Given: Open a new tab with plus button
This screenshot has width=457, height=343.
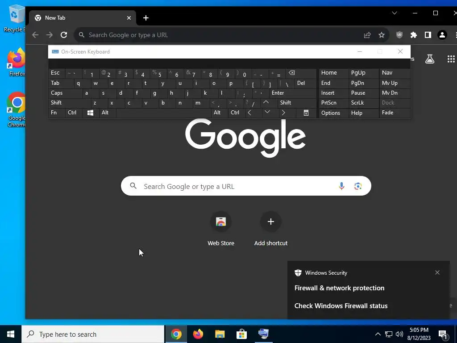Looking at the screenshot, I should 146,18.
